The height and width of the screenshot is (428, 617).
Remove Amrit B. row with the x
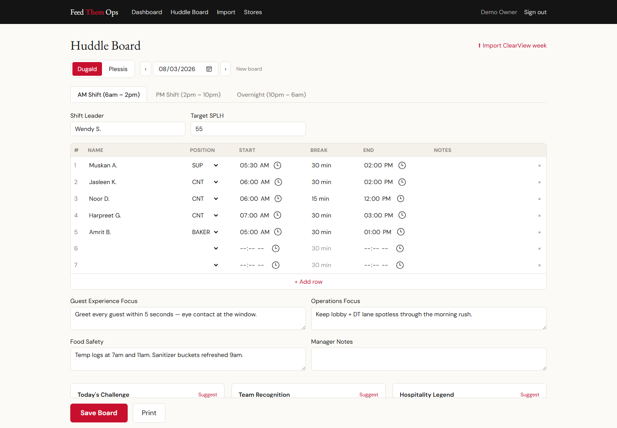click(539, 232)
